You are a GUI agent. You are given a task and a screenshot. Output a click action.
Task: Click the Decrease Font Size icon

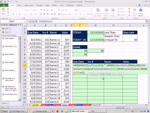[x=37, y=10]
